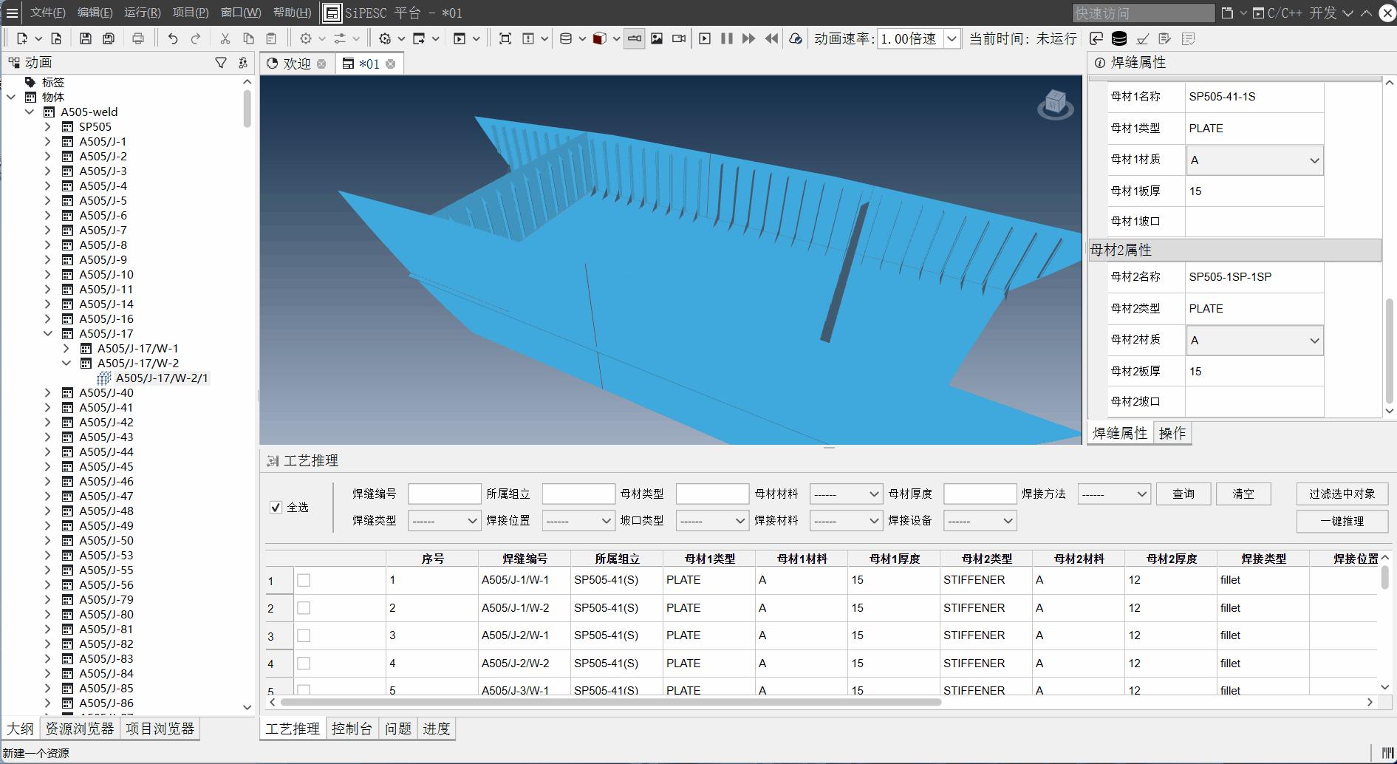
Task: Click the save icon in the toolbar
Action: [x=86, y=38]
